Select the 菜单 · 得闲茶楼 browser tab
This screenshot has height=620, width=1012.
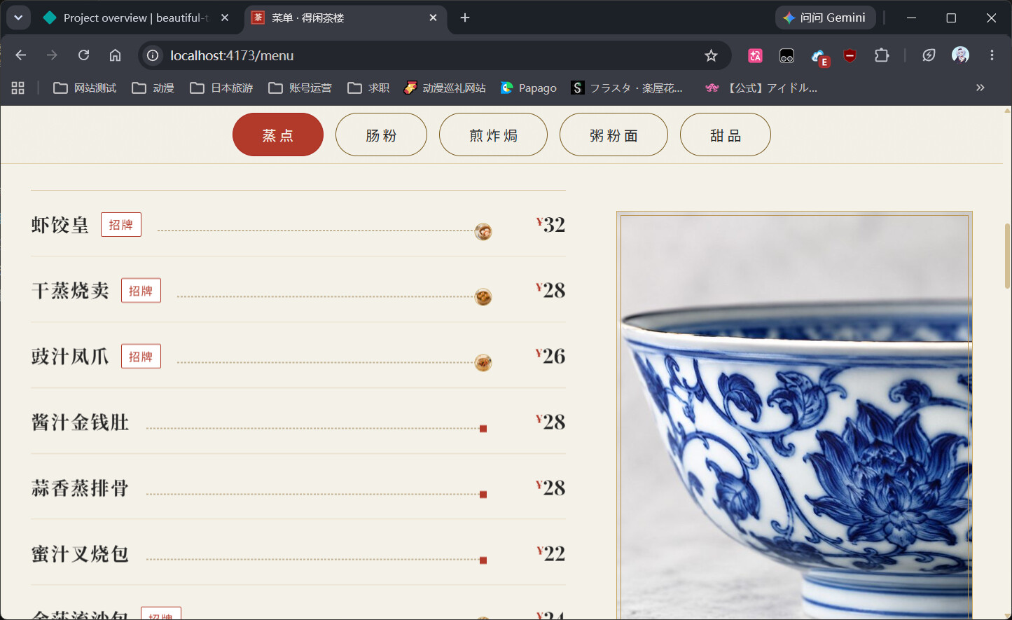click(346, 18)
